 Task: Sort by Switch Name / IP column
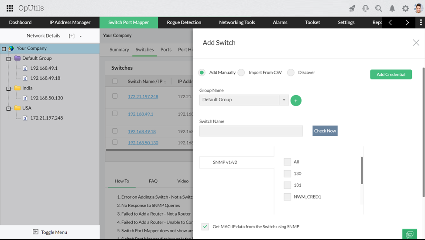tap(145, 81)
